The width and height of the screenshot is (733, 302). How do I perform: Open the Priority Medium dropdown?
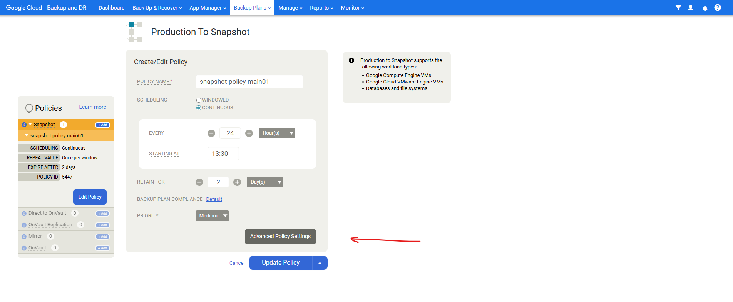[x=212, y=216]
